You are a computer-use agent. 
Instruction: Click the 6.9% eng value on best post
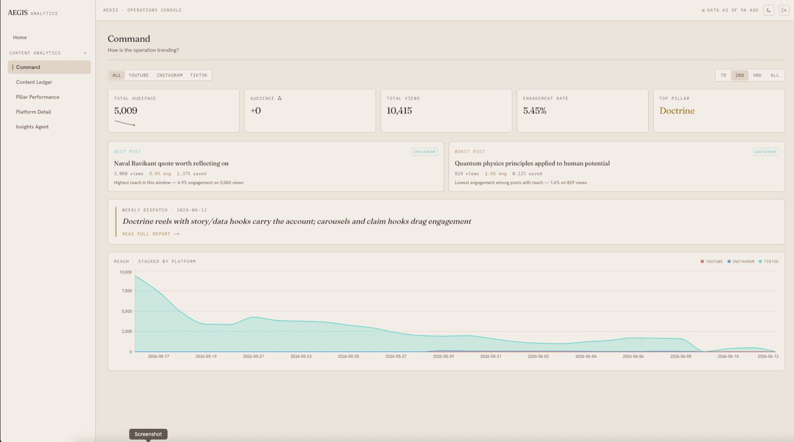(160, 174)
